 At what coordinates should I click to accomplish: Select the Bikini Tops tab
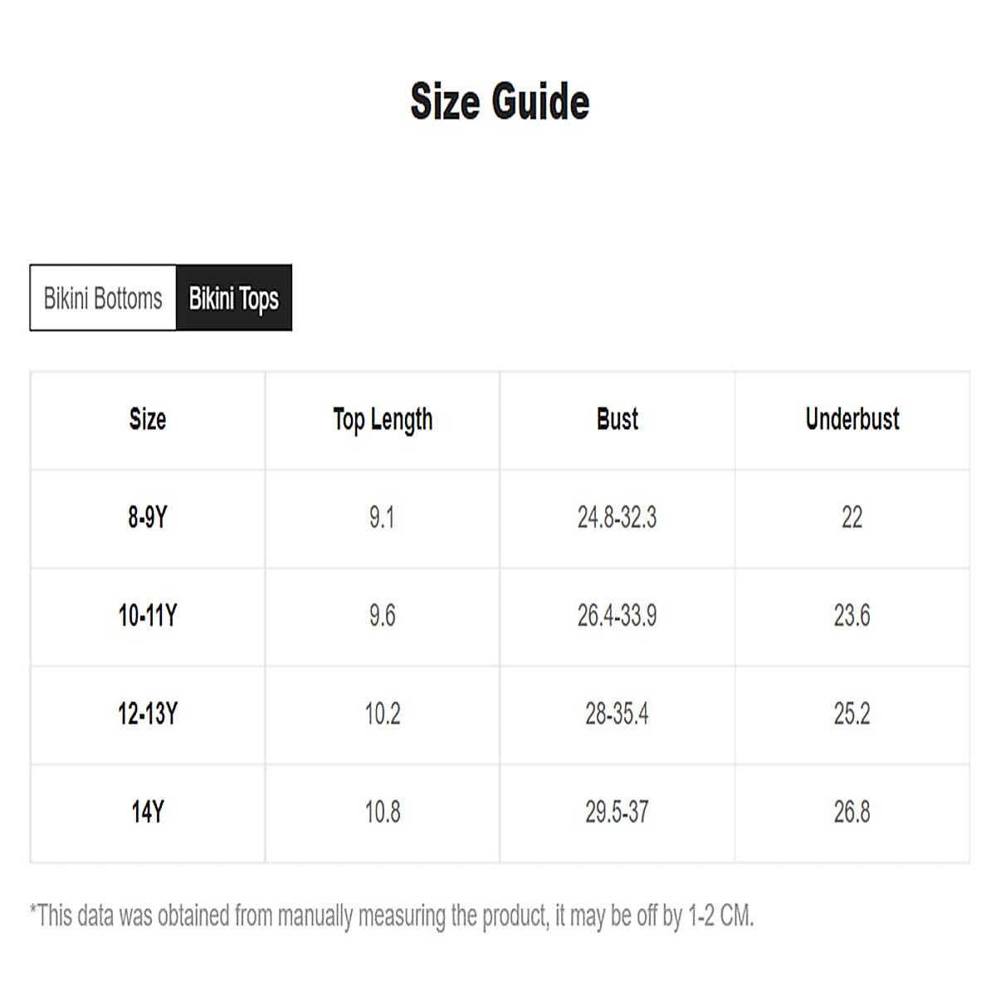point(234,298)
